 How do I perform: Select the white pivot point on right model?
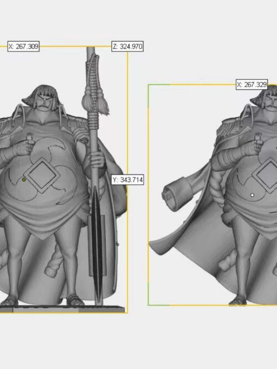pos(252,195)
